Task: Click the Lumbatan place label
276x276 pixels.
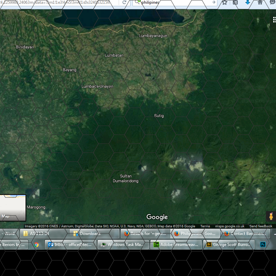Action: (114, 55)
